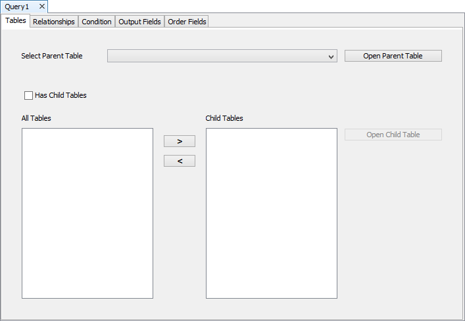Image resolution: width=465 pixels, height=321 pixels.
Task: Switch to the Tables tab
Action: click(16, 21)
